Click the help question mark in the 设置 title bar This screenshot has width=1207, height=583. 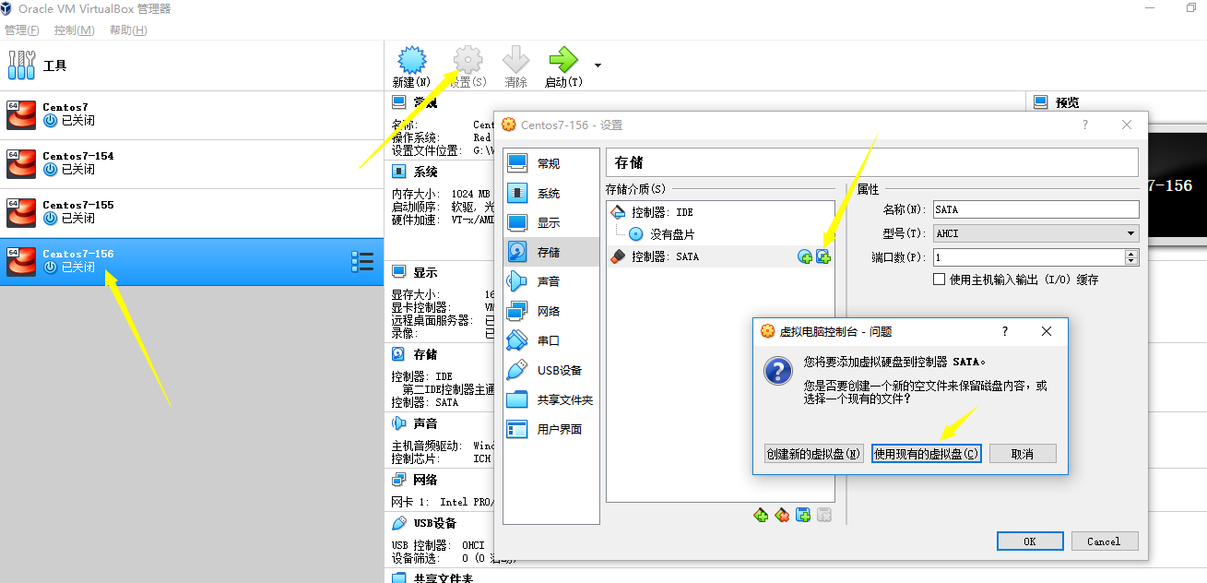click(x=1084, y=125)
